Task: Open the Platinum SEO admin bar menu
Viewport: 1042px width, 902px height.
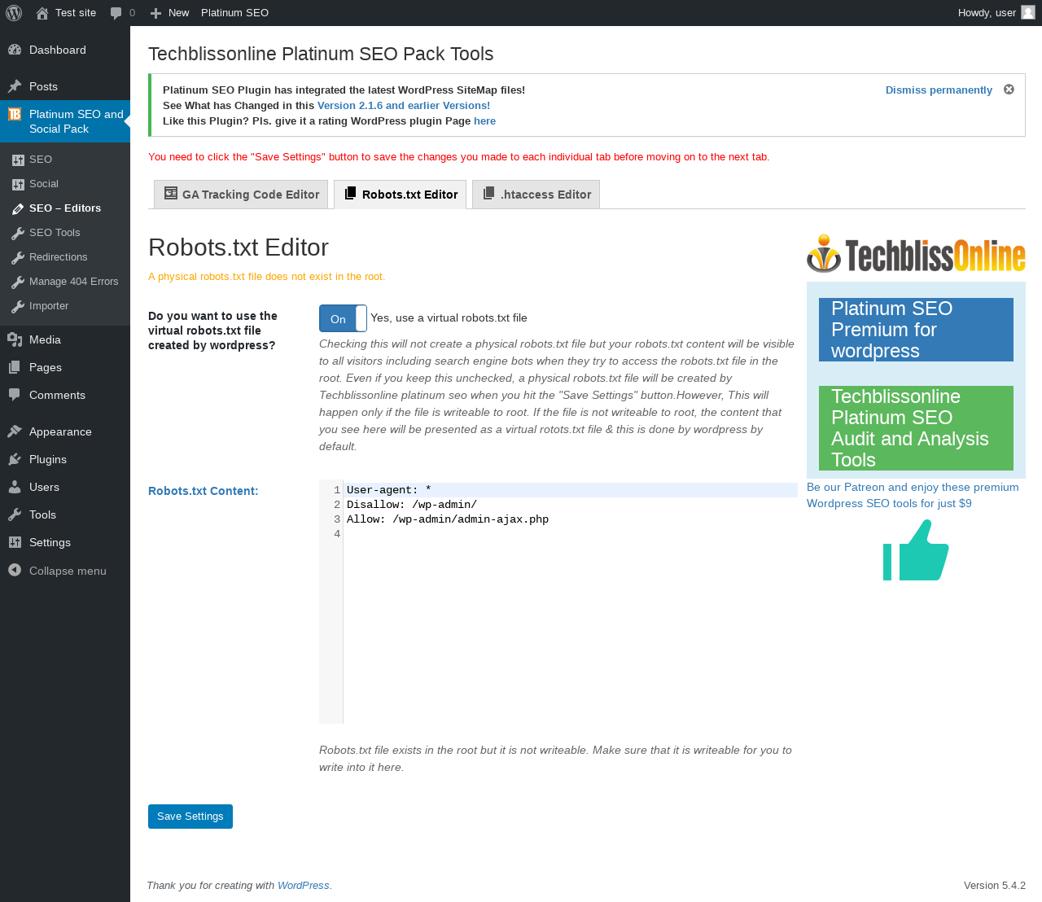Action: (x=234, y=13)
